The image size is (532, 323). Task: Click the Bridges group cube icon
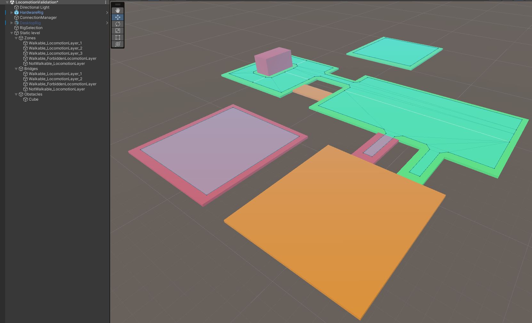tap(21, 69)
